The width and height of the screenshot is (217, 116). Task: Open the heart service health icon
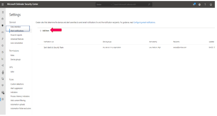click(x=3, y=86)
